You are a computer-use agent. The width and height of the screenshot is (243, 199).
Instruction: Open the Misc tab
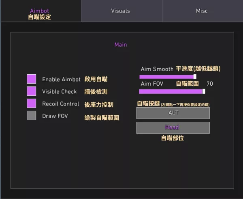click(x=201, y=11)
